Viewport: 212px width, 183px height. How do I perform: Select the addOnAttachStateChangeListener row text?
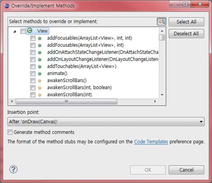(103, 52)
